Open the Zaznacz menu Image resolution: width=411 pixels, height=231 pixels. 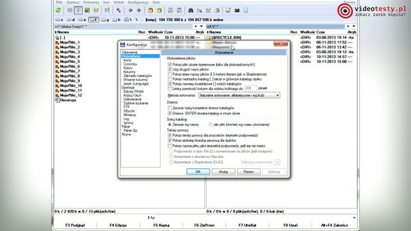73,3
